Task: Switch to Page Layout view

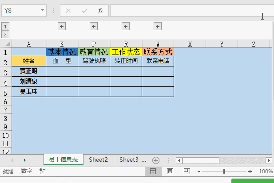Action: tap(170, 171)
